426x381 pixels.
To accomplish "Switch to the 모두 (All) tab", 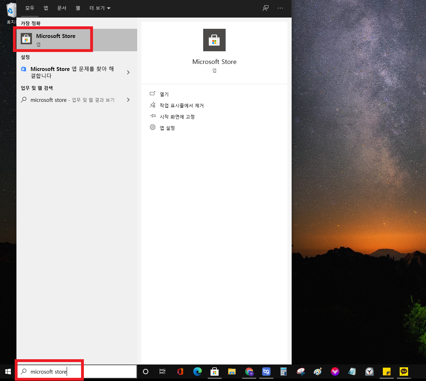I will (30, 8).
